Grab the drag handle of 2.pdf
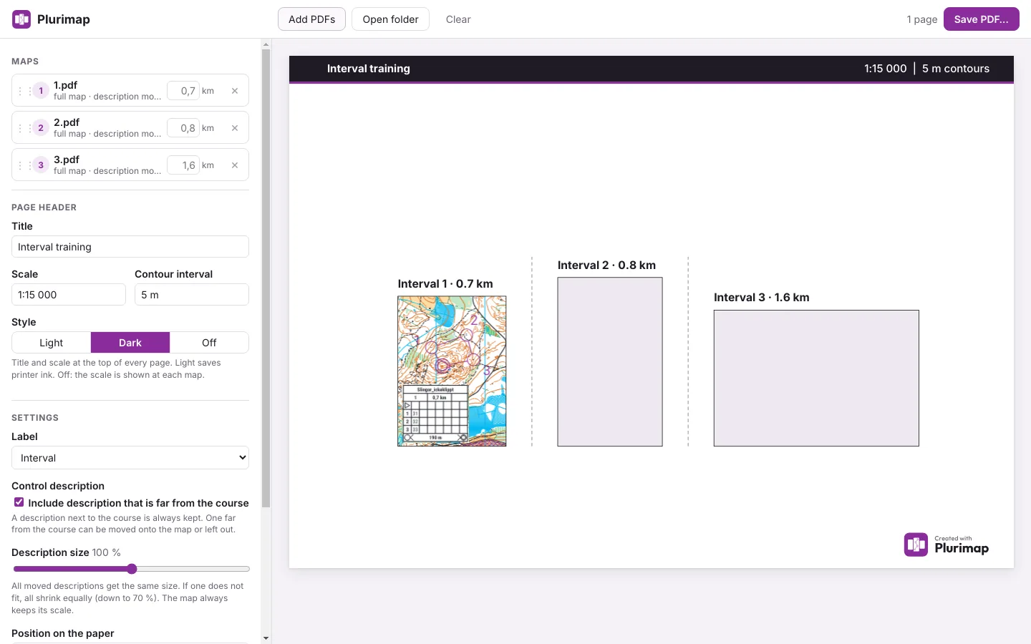1031x644 pixels. pos(24,128)
